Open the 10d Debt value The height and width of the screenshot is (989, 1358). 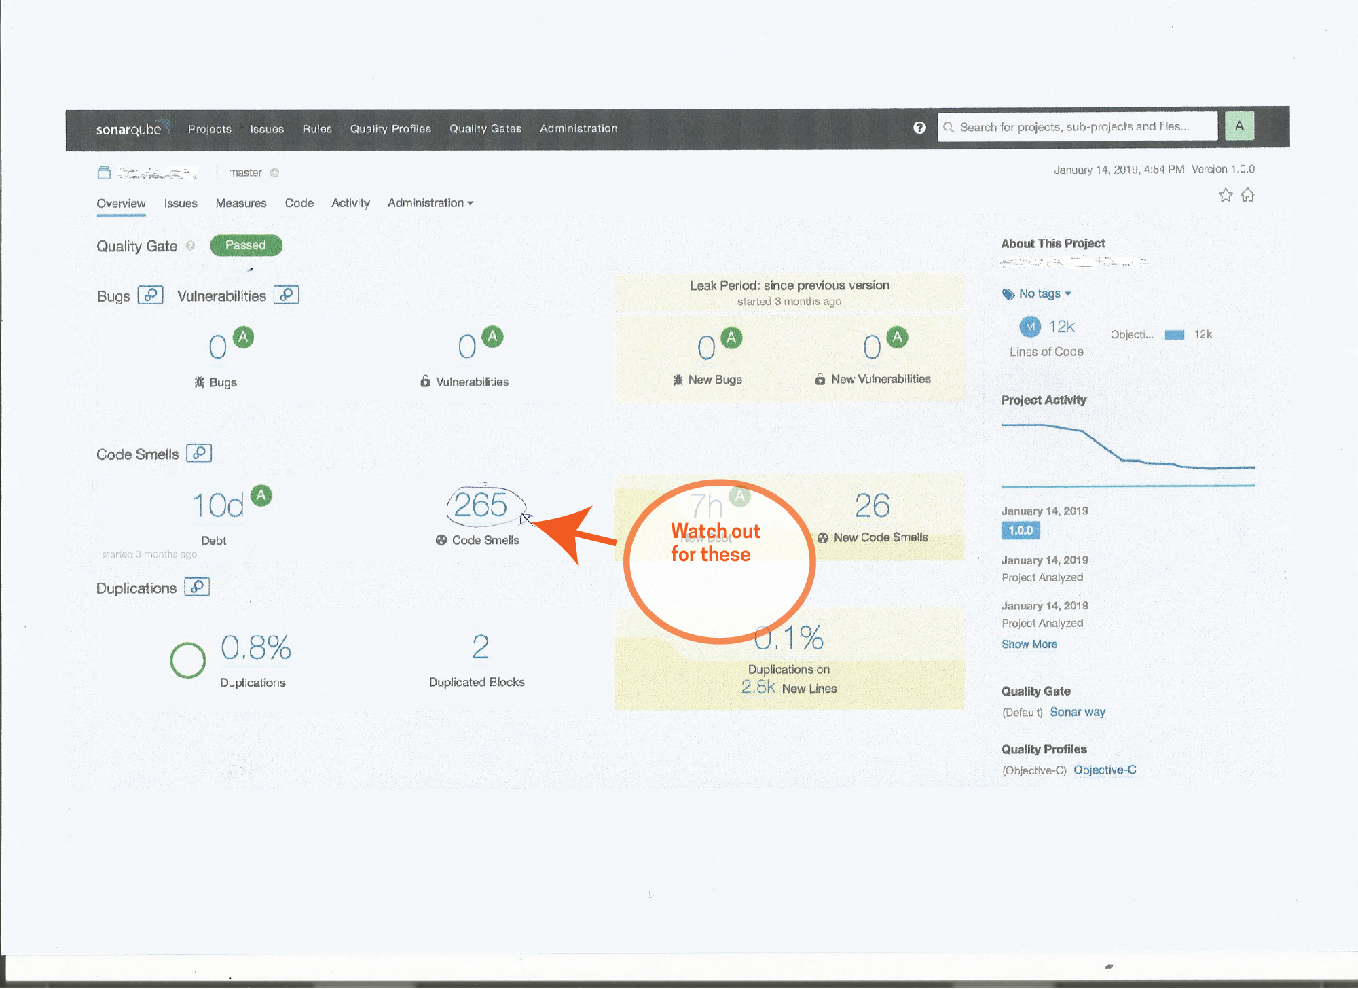click(x=217, y=505)
